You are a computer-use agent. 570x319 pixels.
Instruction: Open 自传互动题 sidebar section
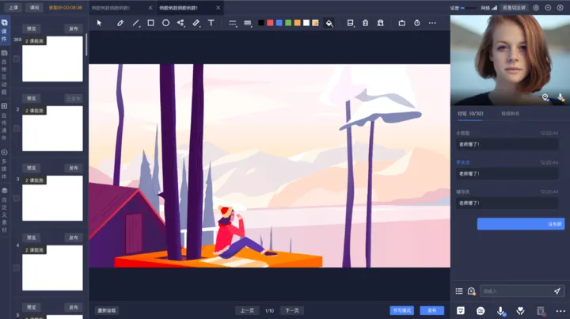click(5, 73)
